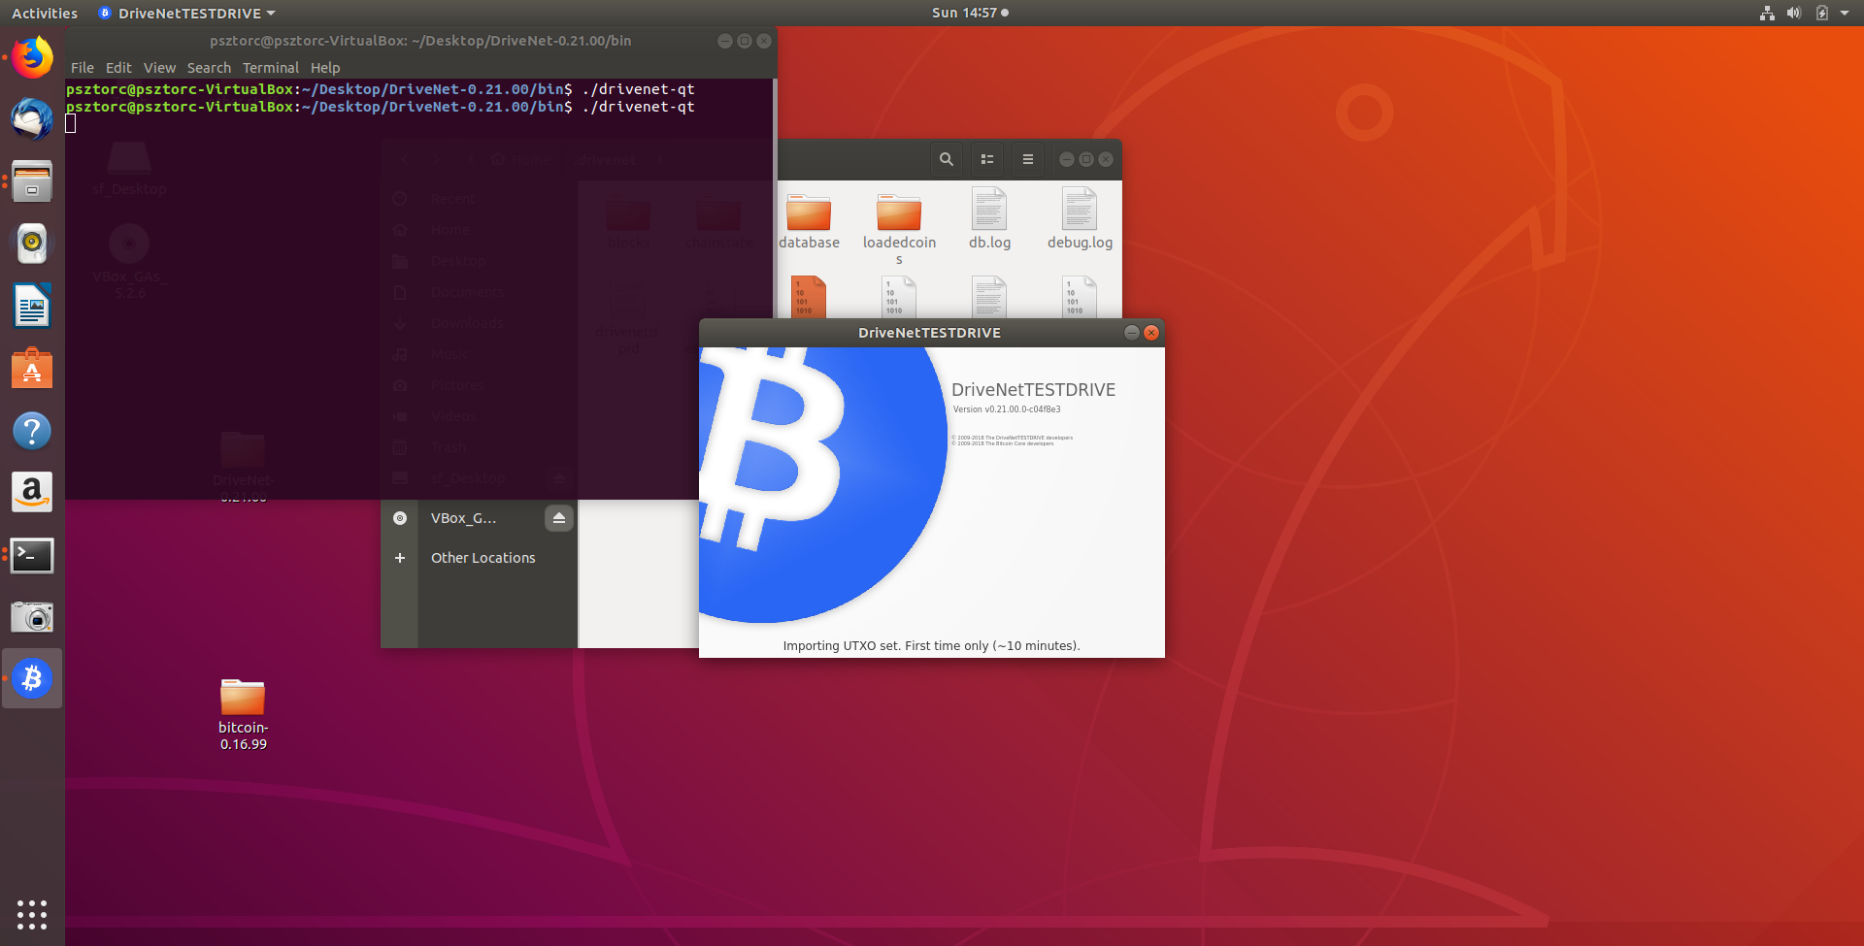Close the DriveNetTESTDRIVE splash window
This screenshot has width=1864, height=946.
click(1151, 333)
